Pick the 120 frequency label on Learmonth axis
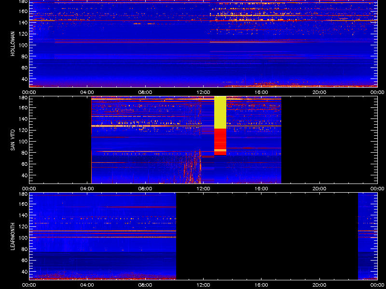386x289 pixels. click(23, 226)
